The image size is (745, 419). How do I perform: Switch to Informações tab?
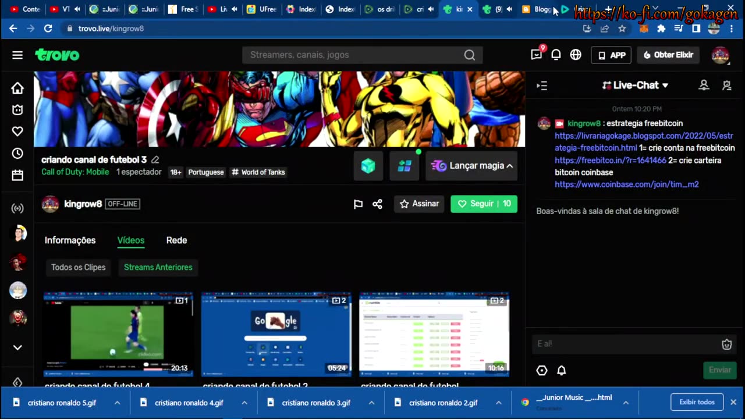(x=70, y=240)
